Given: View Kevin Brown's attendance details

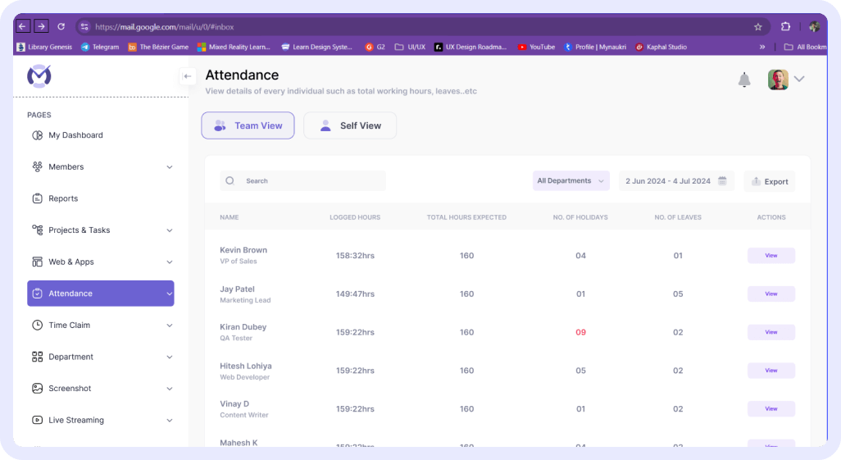Looking at the screenshot, I should point(771,256).
